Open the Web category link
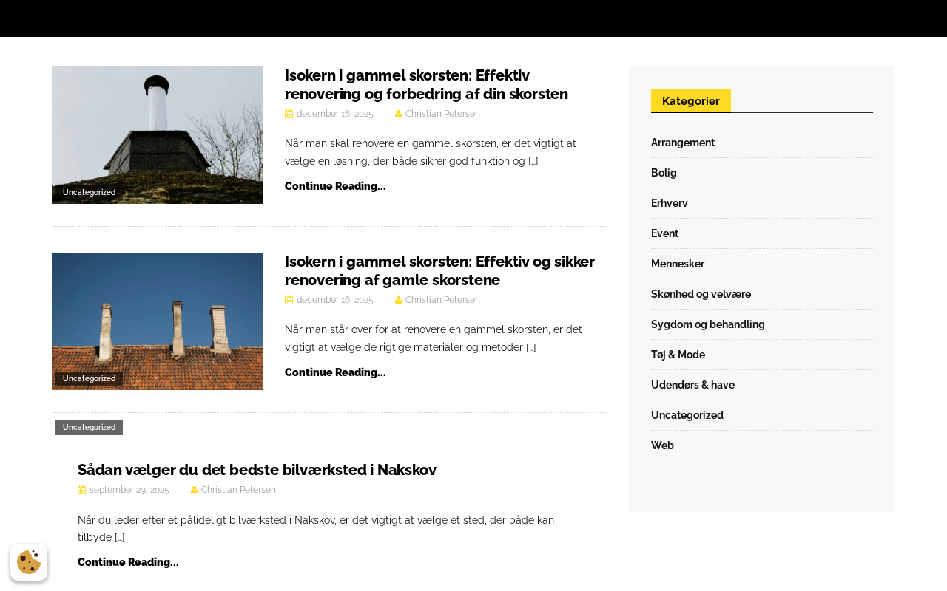 [662, 445]
